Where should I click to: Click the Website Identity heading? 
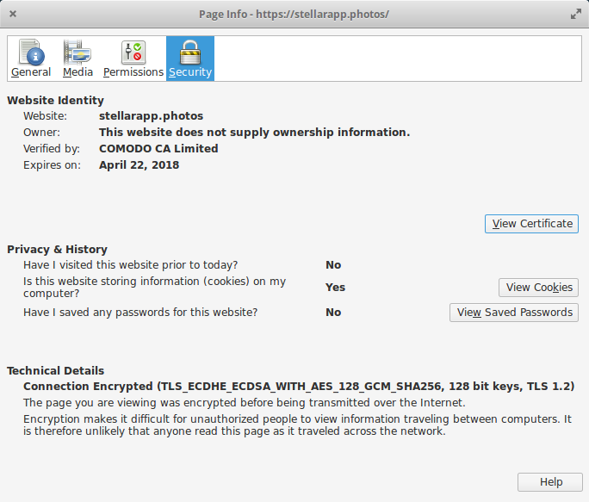click(55, 101)
